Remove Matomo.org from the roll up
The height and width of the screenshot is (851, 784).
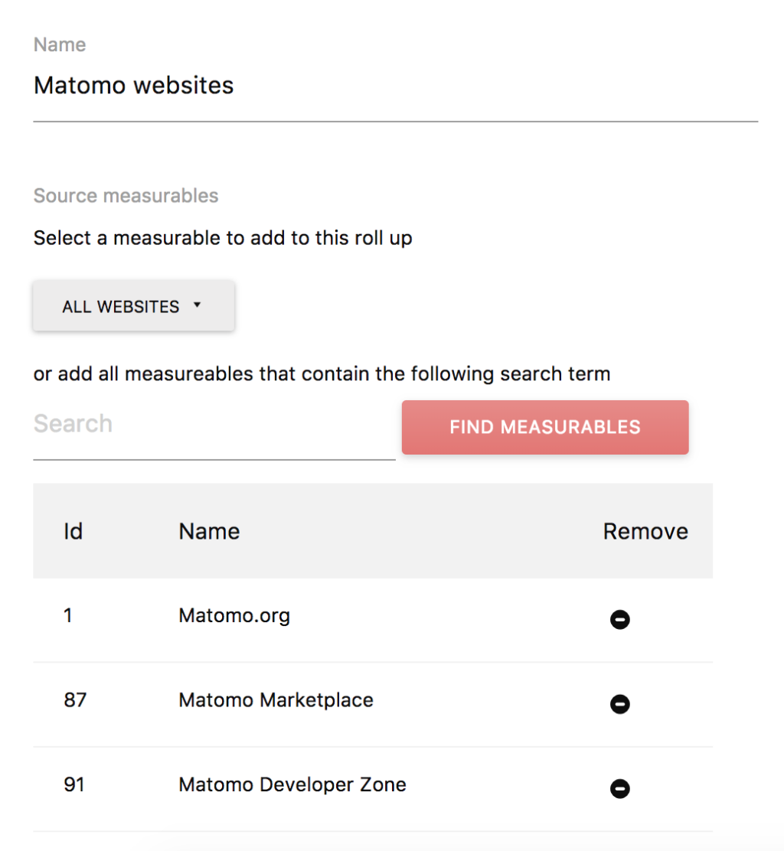click(620, 619)
